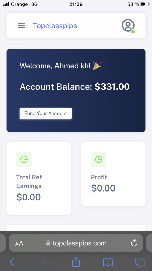This screenshot has width=152, height=271.
Task: Select the Profit $0.00 card
Action: pos(113,174)
